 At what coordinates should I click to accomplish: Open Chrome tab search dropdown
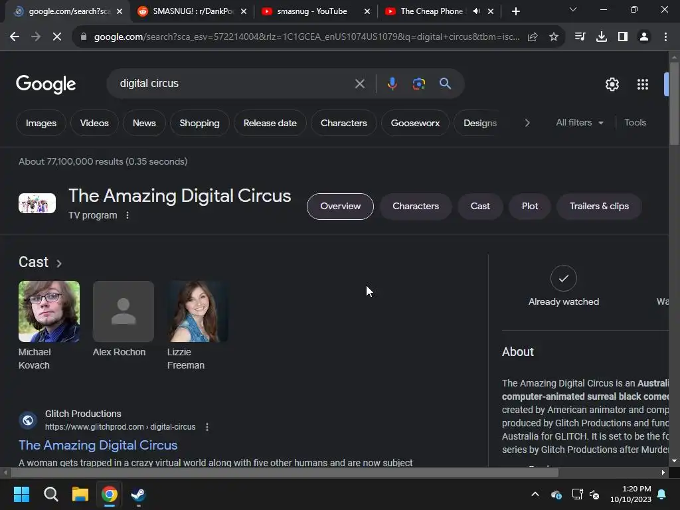[573, 9]
